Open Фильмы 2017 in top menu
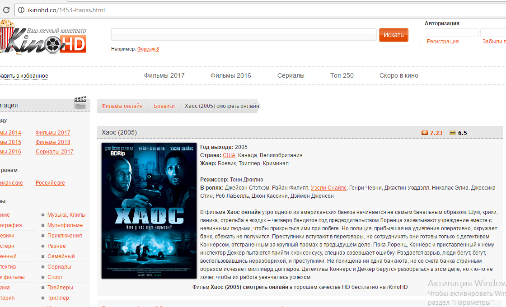Image resolution: width=506 pixels, height=307 pixels. click(164, 75)
